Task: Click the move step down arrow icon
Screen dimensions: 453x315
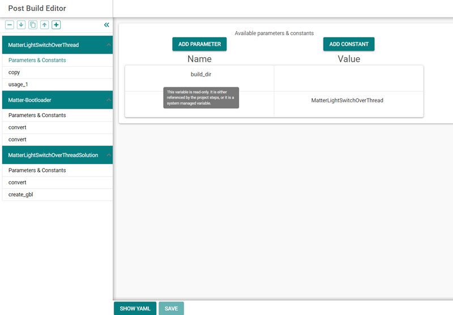Action: tap(21, 25)
